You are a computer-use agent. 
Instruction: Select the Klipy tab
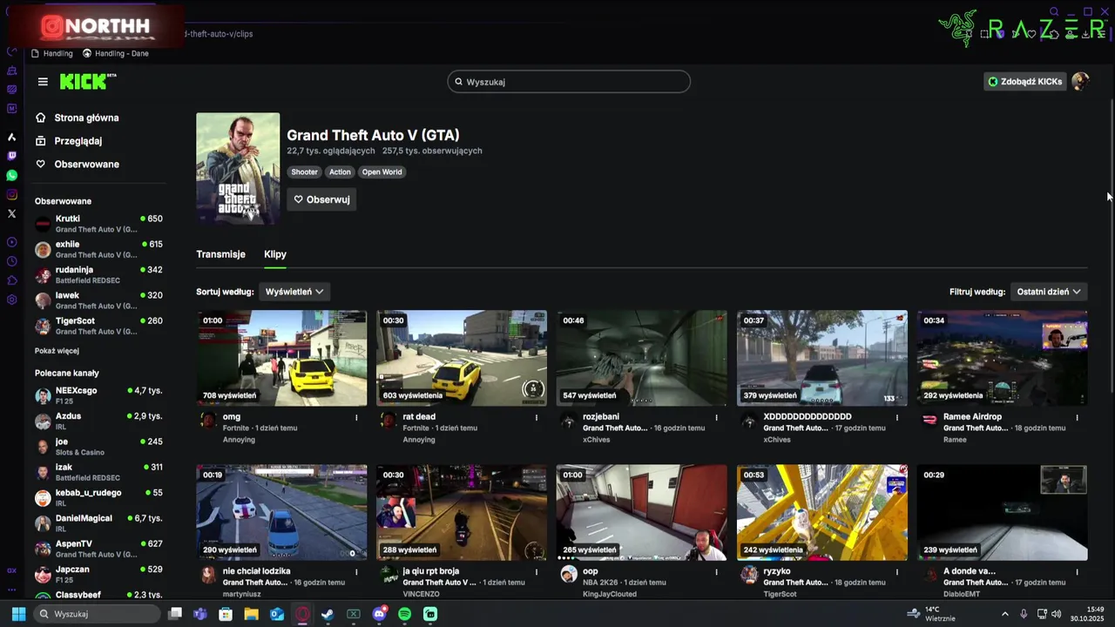pos(275,254)
